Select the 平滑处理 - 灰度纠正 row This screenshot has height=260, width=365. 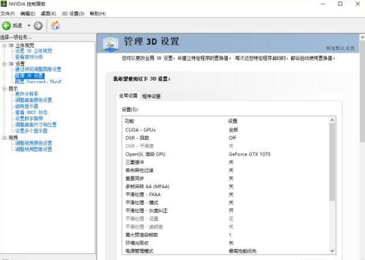[226, 210]
